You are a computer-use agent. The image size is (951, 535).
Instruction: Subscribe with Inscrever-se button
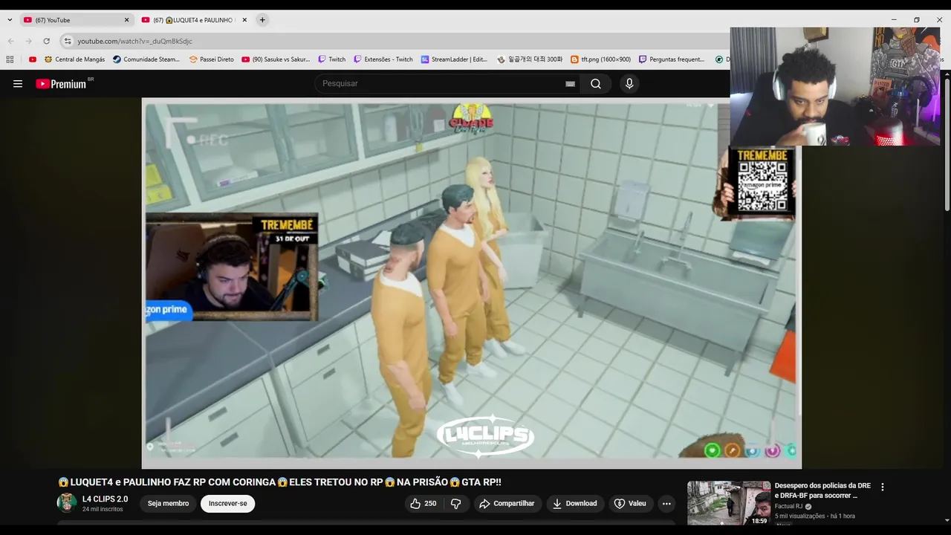click(227, 503)
